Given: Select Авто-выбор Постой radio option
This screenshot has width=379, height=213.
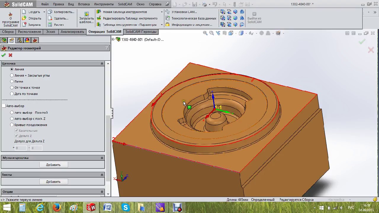Looking at the screenshot, I should click(12, 112).
